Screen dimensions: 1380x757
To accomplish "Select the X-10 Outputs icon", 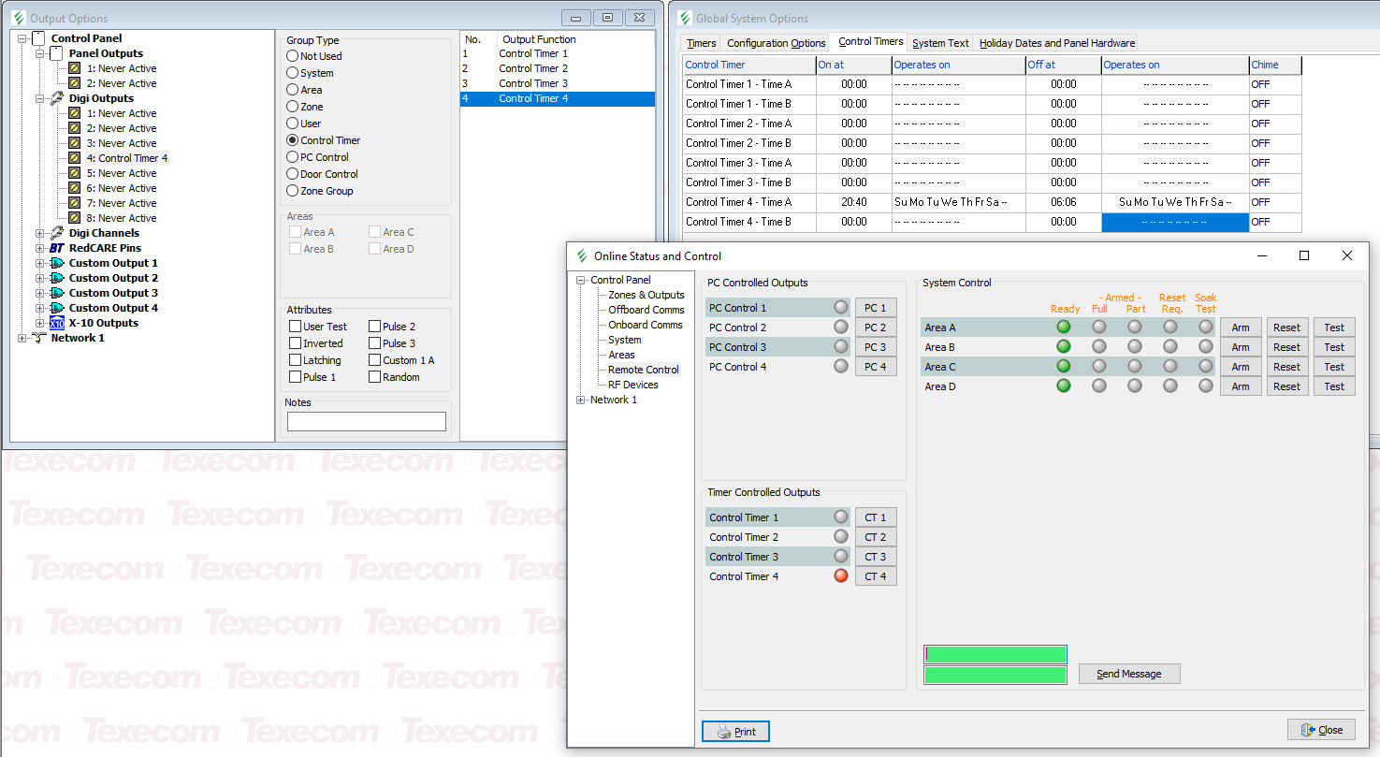I will (57, 323).
